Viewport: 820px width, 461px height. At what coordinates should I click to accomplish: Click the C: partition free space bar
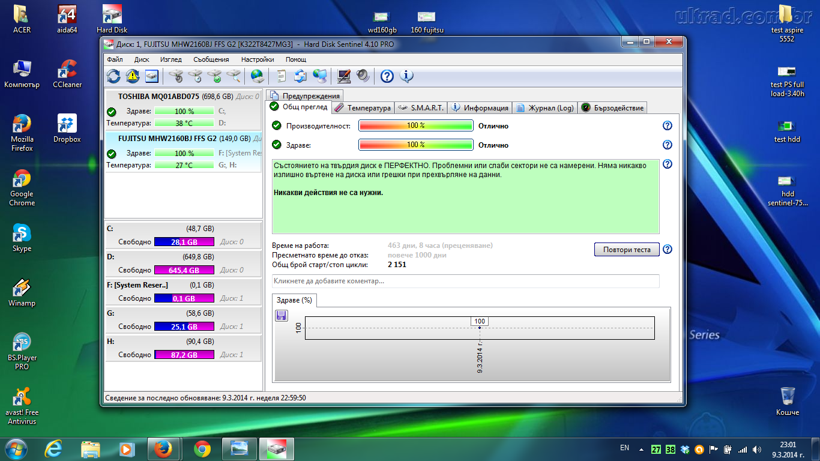click(x=184, y=242)
